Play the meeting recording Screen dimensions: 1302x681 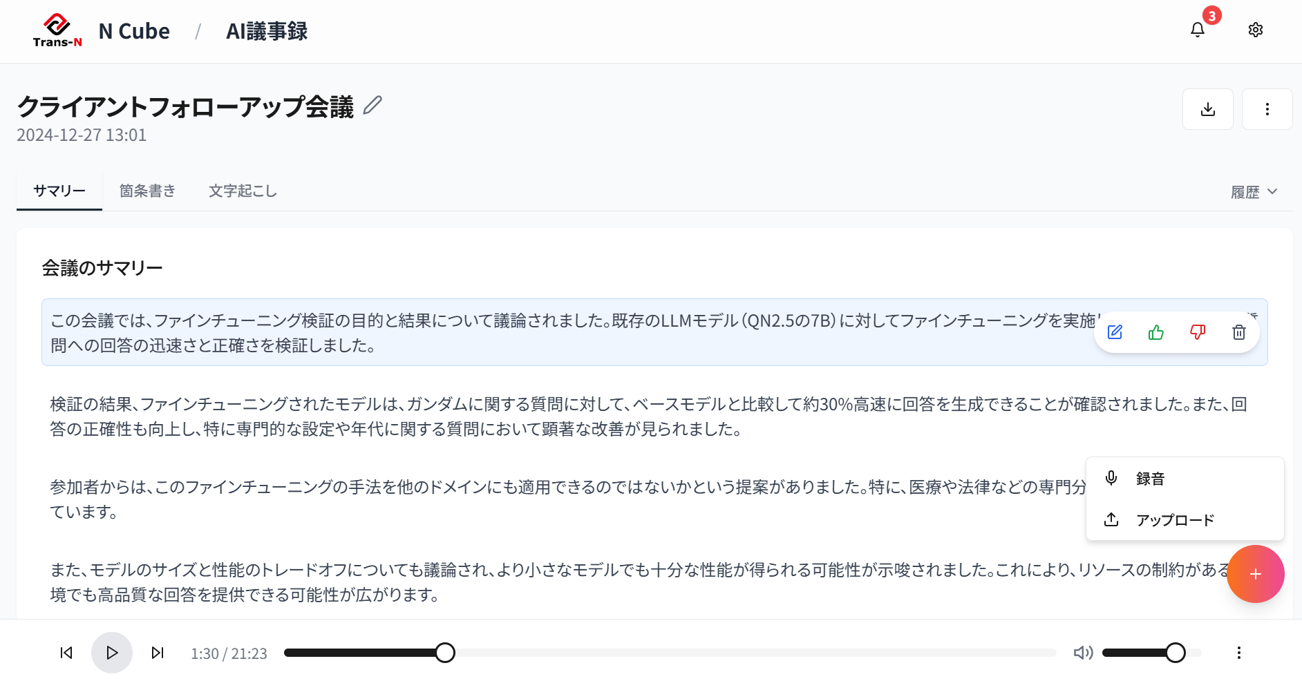pos(111,652)
